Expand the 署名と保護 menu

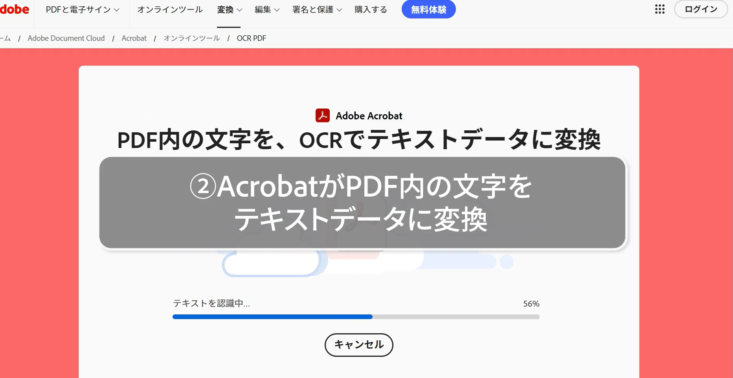tap(317, 9)
